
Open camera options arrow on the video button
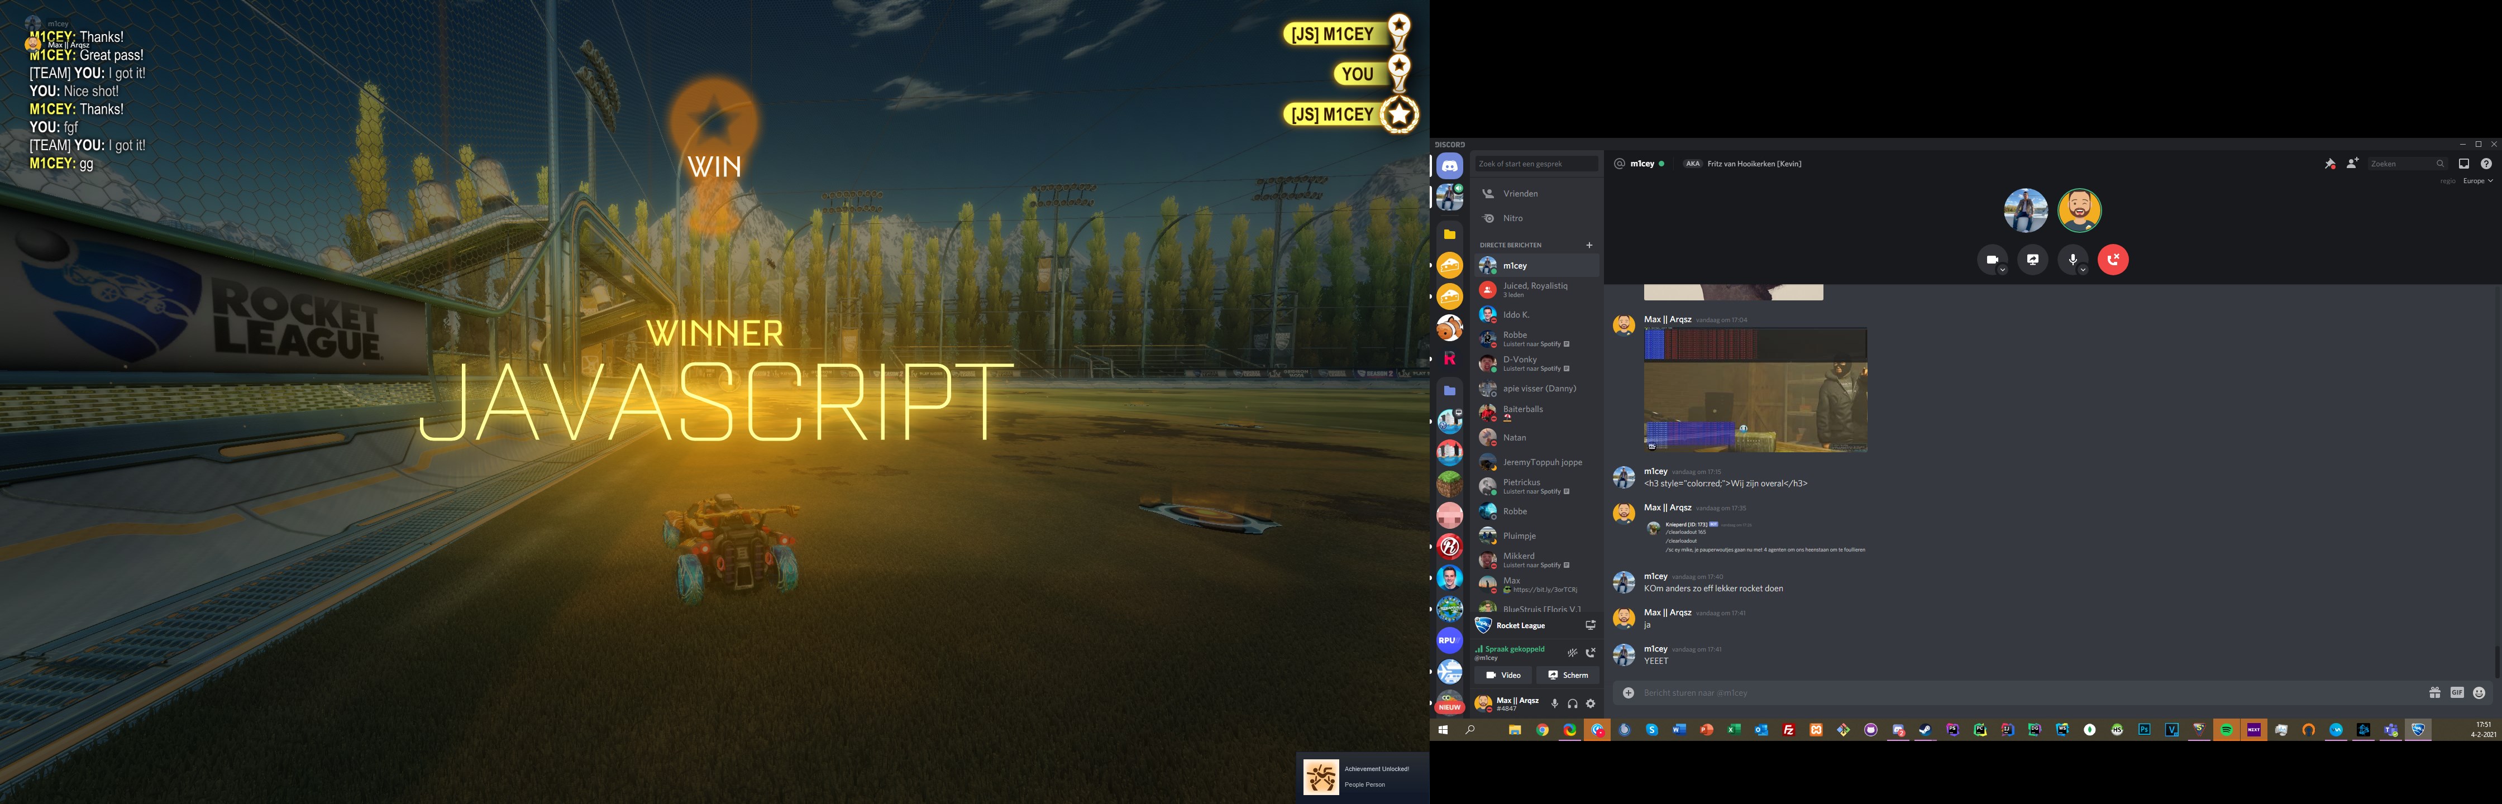tap(2003, 270)
